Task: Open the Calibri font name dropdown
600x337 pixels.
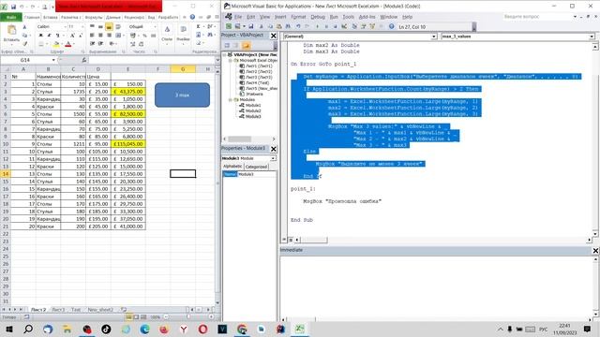Action: coord(65,27)
